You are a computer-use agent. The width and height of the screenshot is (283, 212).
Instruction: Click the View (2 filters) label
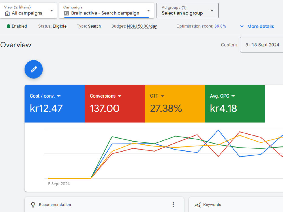click(x=17, y=7)
